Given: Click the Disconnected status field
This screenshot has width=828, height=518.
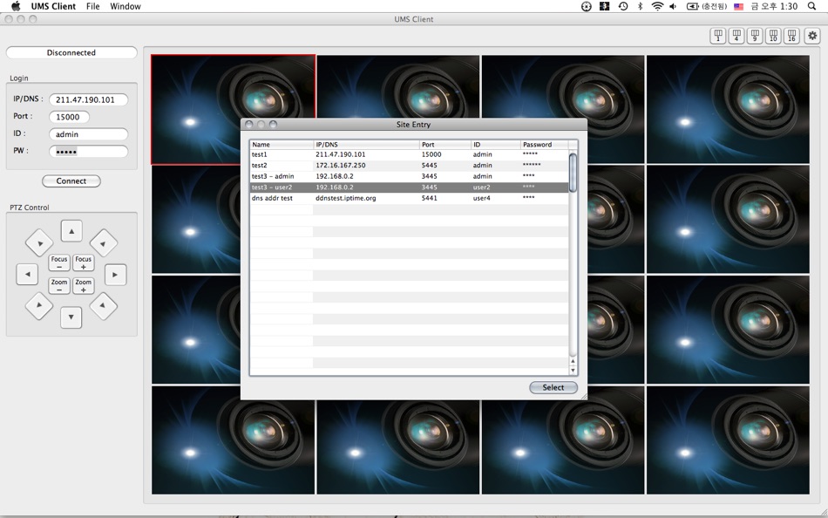Looking at the screenshot, I should pyautogui.click(x=71, y=53).
